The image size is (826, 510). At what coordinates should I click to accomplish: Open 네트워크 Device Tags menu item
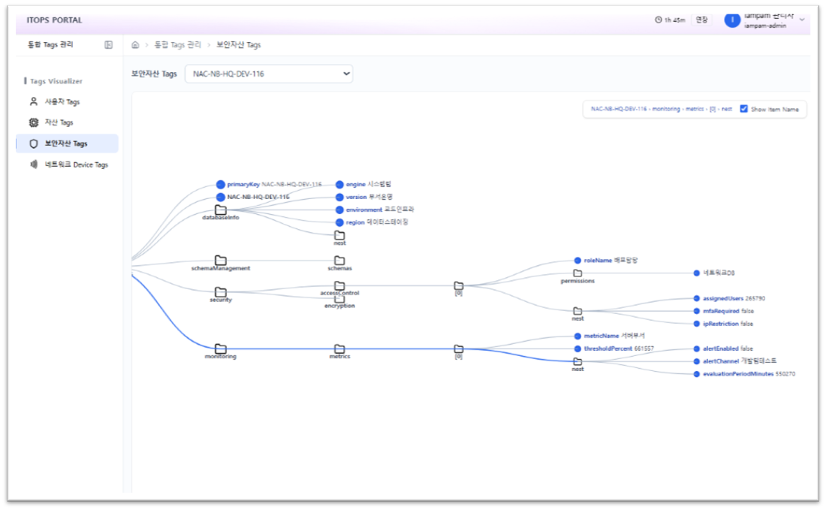[x=67, y=164]
